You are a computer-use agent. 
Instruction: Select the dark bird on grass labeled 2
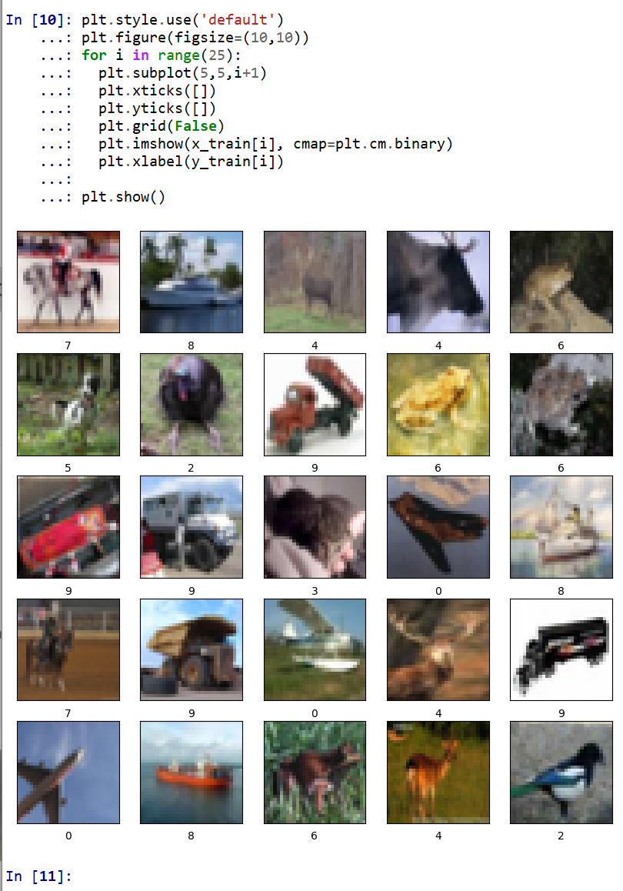pos(192,405)
